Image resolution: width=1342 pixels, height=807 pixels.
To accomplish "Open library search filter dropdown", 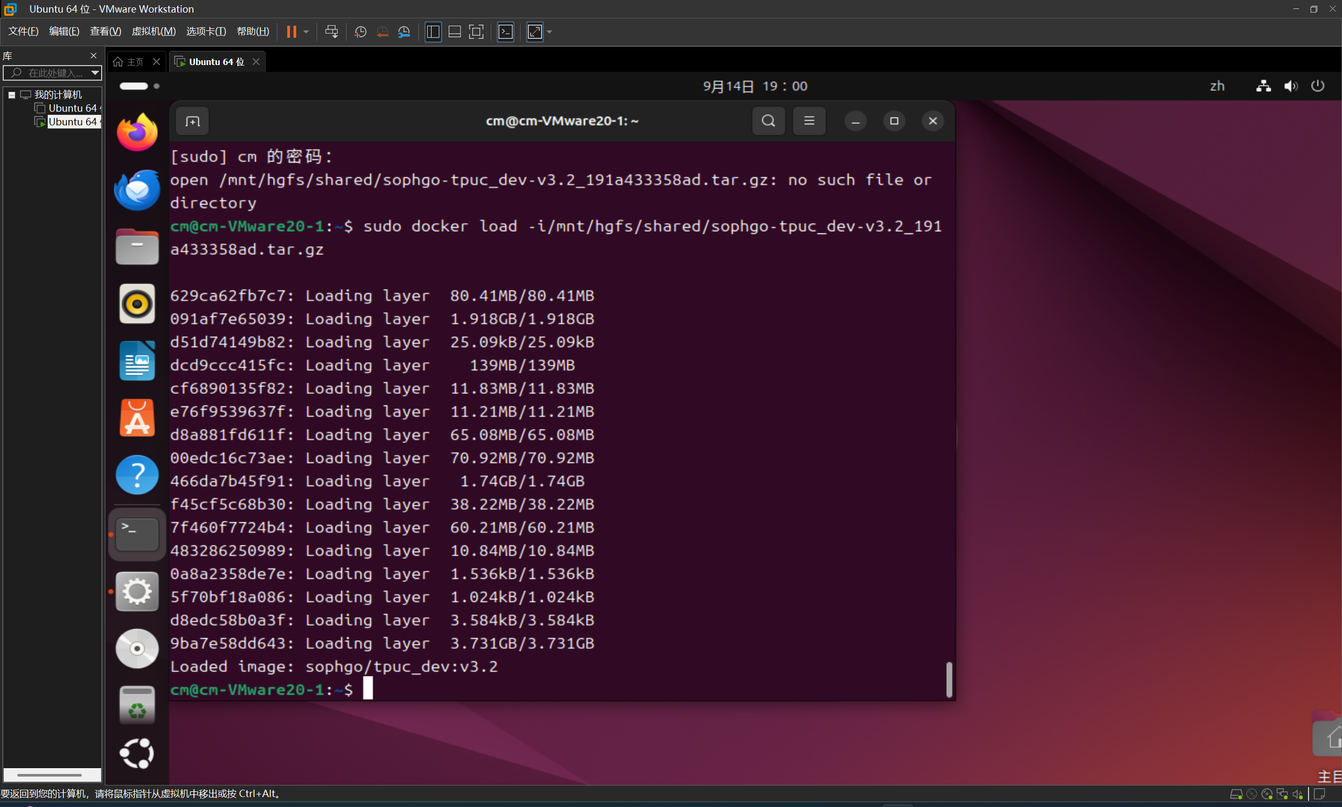I will (x=95, y=73).
